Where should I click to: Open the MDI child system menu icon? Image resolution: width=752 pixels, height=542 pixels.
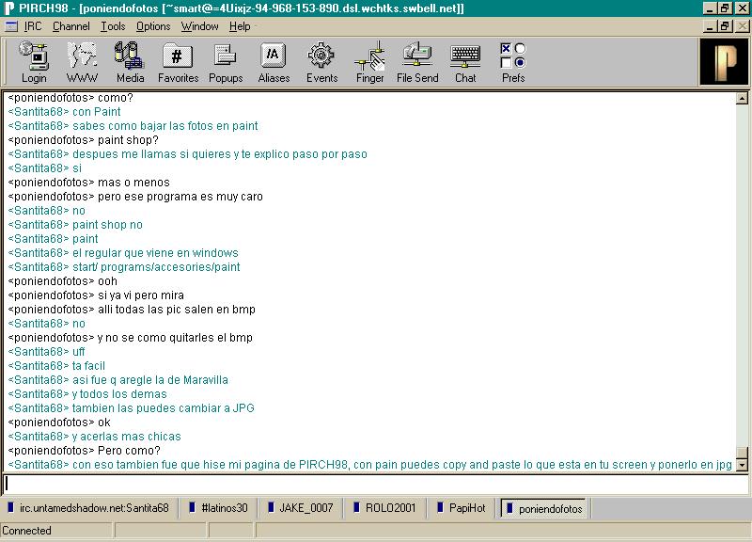coord(11,26)
